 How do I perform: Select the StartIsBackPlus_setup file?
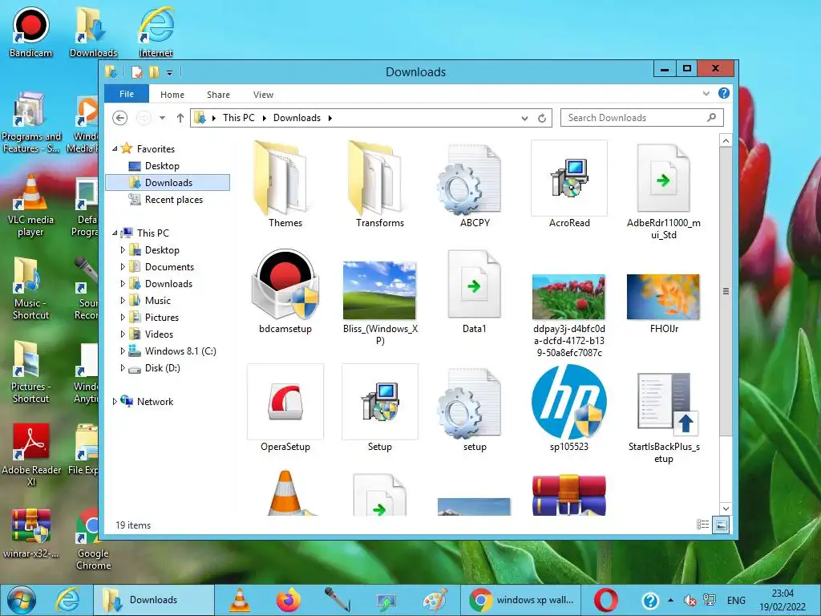point(663,416)
